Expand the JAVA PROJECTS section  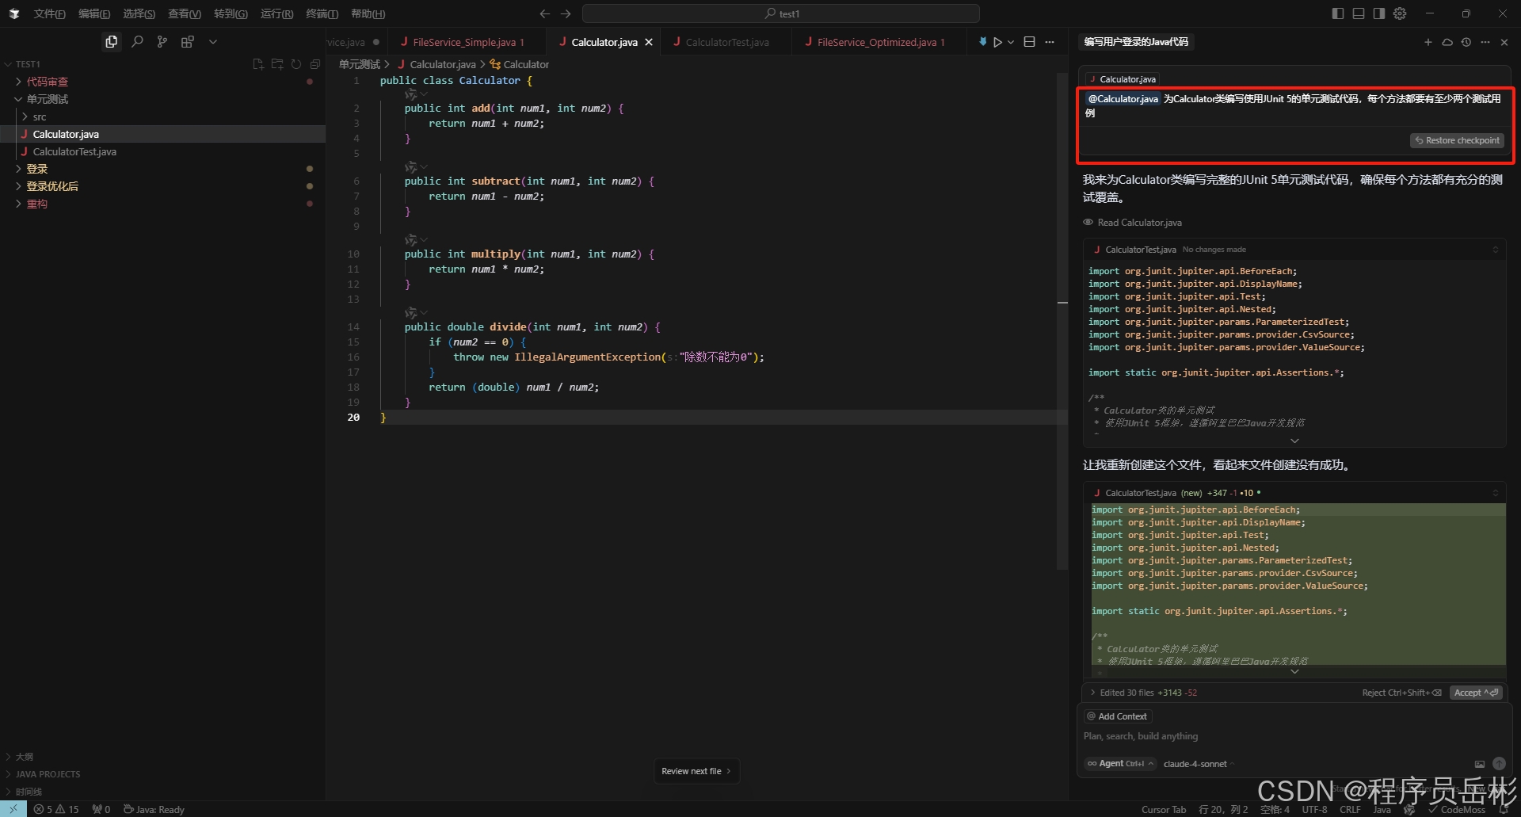pyautogui.click(x=48, y=774)
